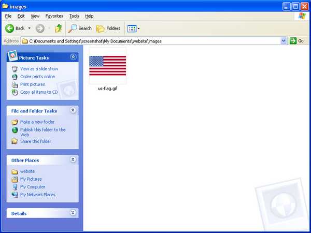Click the Print pictures printer icon
Image resolution: width=311 pixels, height=233 pixels.
15,84
